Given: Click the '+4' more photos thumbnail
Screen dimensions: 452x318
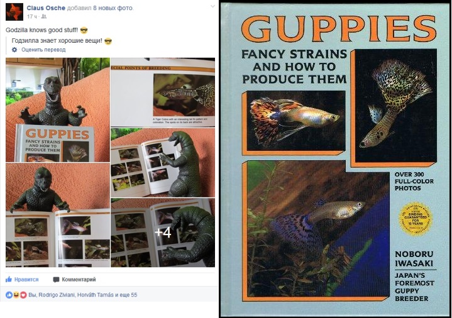Looking at the screenshot, I should tap(163, 233).
